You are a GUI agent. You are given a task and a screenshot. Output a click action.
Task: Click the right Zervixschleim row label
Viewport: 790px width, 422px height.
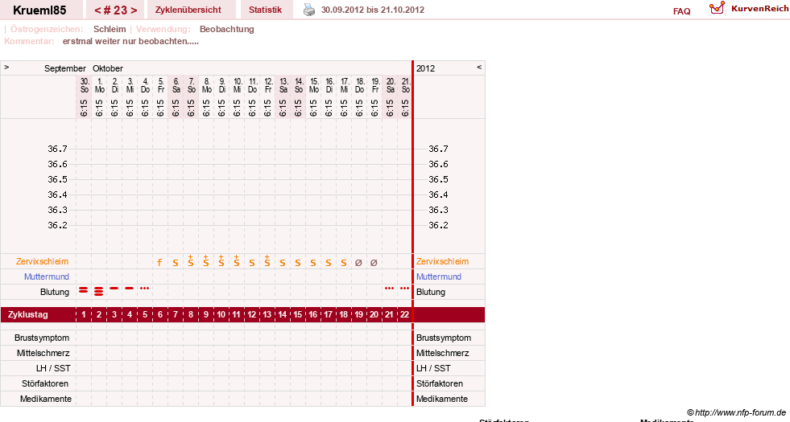[442, 261]
